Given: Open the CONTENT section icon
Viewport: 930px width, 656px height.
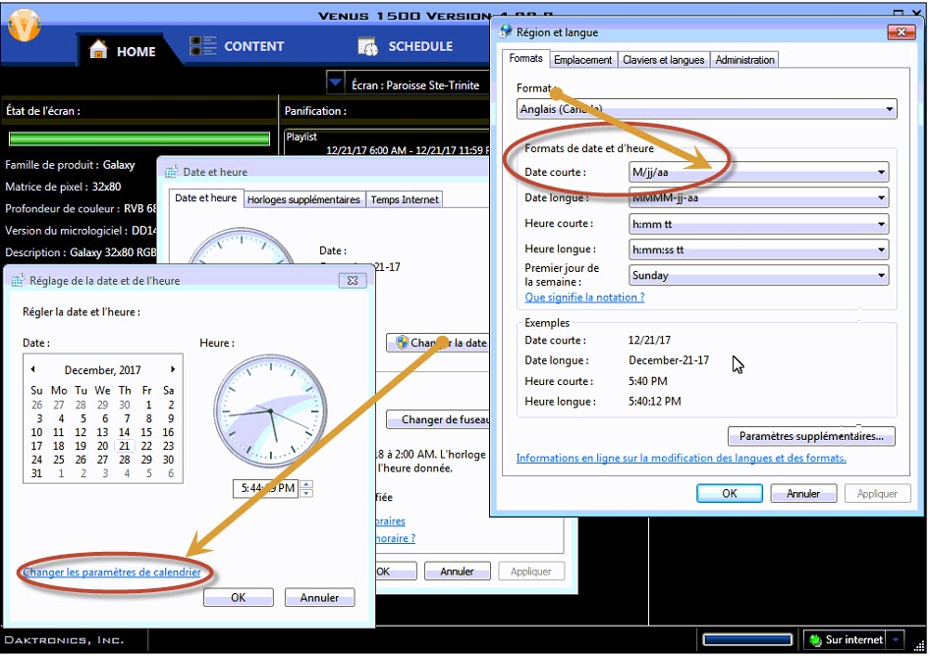Looking at the screenshot, I should coord(203,46).
